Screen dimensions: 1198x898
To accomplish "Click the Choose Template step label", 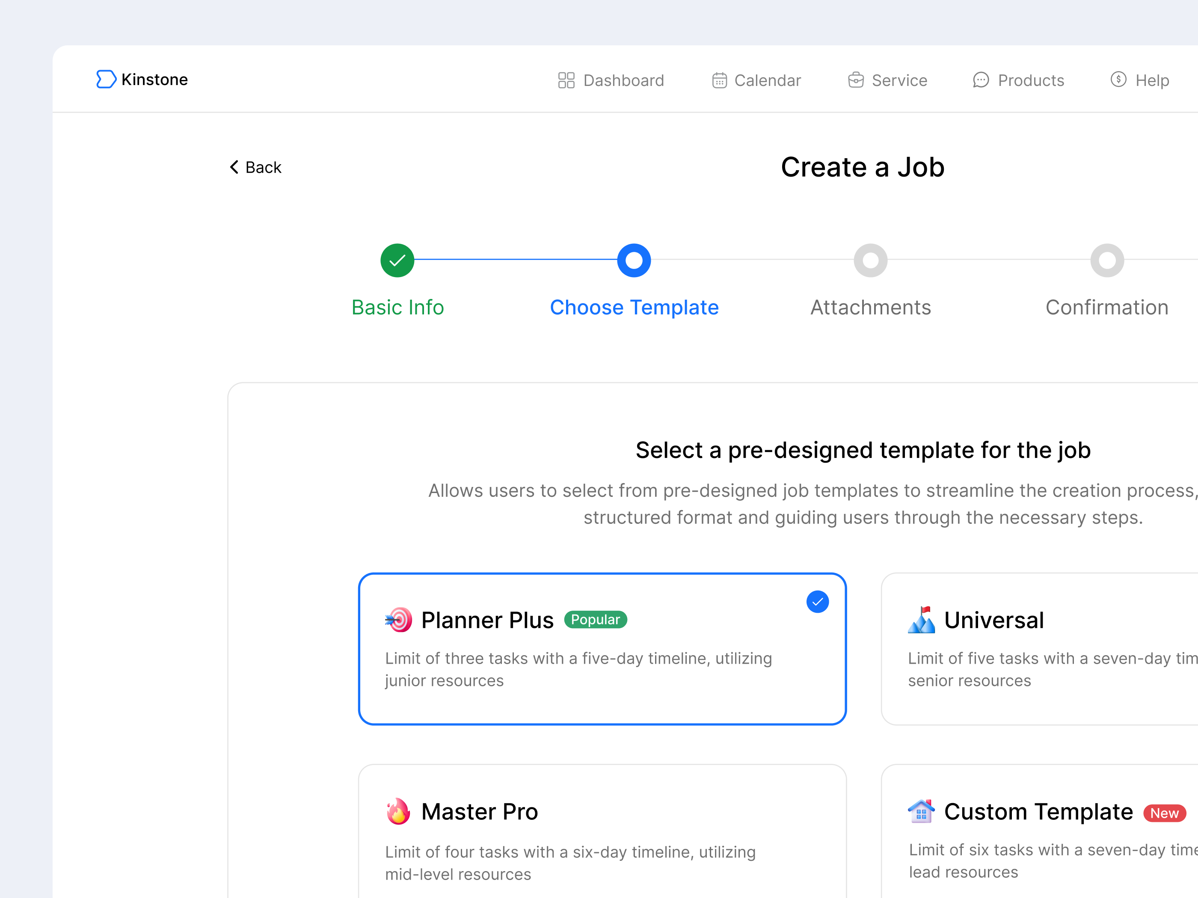I will tap(634, 307).
